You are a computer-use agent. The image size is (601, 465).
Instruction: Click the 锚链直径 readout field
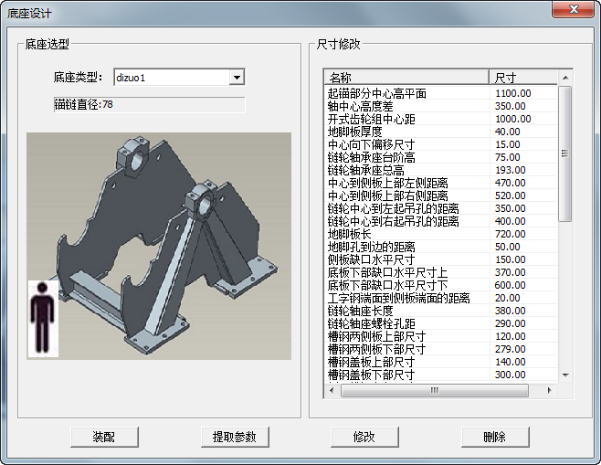[x=149, y=105]
